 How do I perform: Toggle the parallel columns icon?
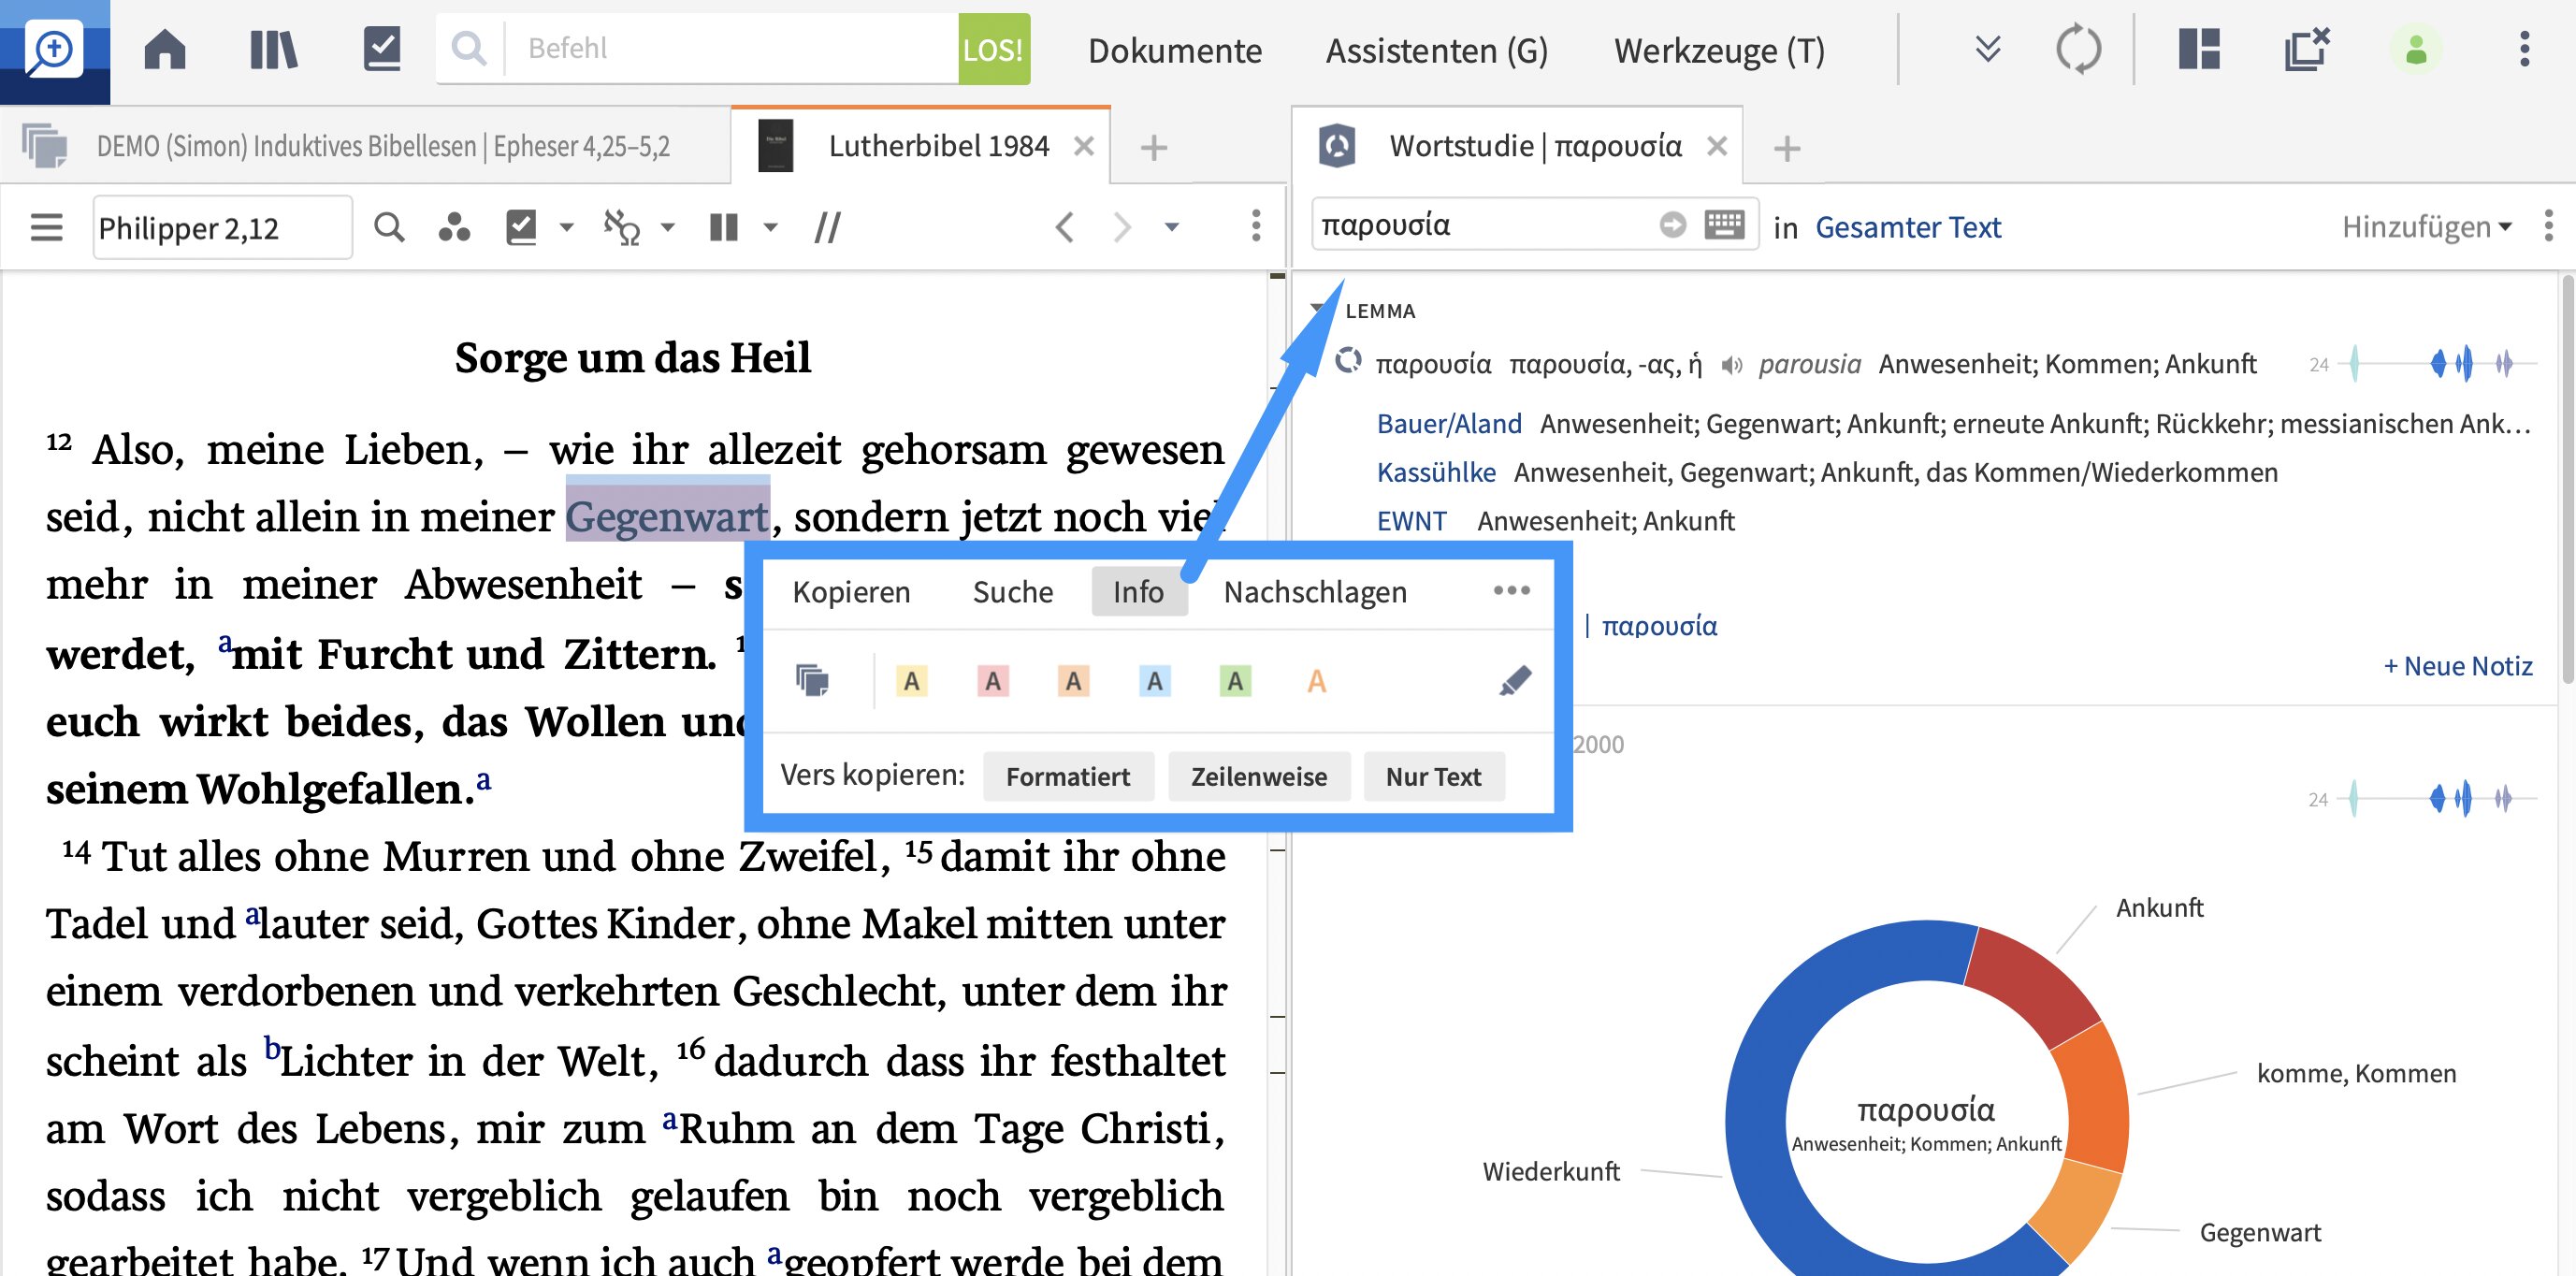click(723, 227)
